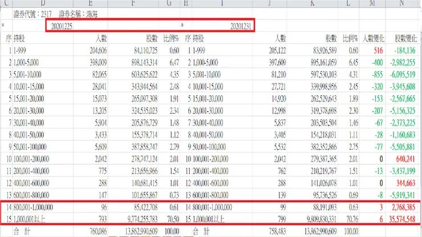Click percentage cell 70.76

click(x=352, y=219)
